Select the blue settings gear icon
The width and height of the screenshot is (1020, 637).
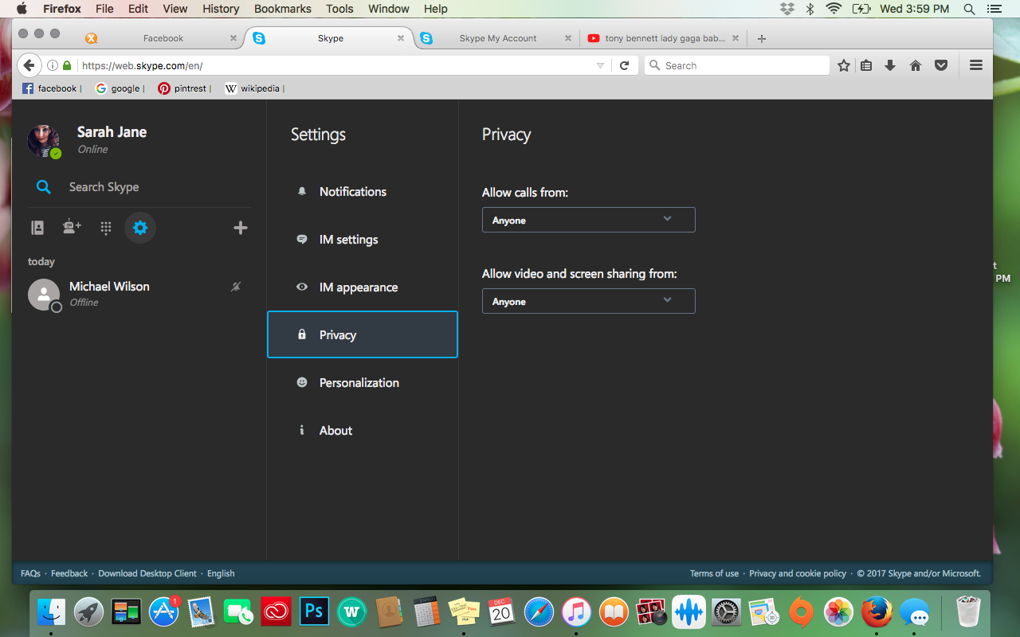(140, 228)
